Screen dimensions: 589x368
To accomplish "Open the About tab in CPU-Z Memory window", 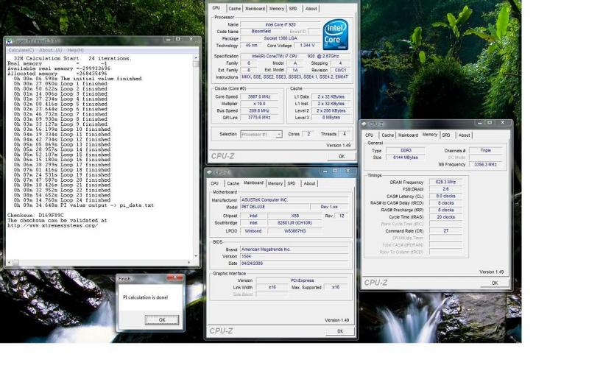I will (x=465, y=135).
